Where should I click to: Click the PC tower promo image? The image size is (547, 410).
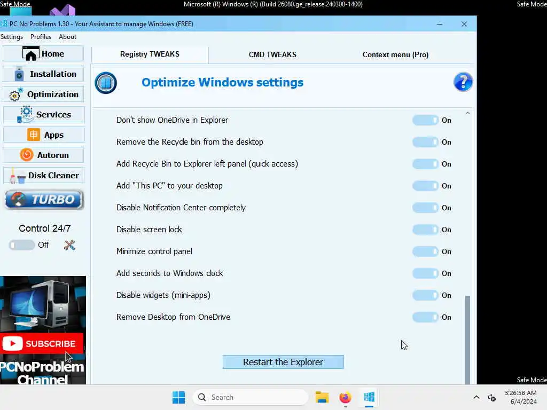[x=43, y=304]
